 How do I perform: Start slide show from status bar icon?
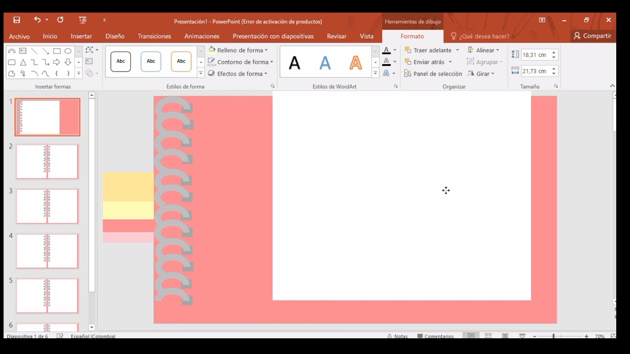(522, 336)
